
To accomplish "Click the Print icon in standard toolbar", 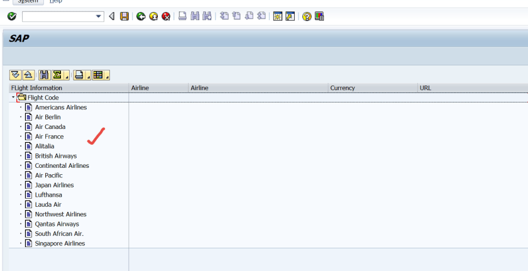I will pyautogui.click(x=182, y=16).
